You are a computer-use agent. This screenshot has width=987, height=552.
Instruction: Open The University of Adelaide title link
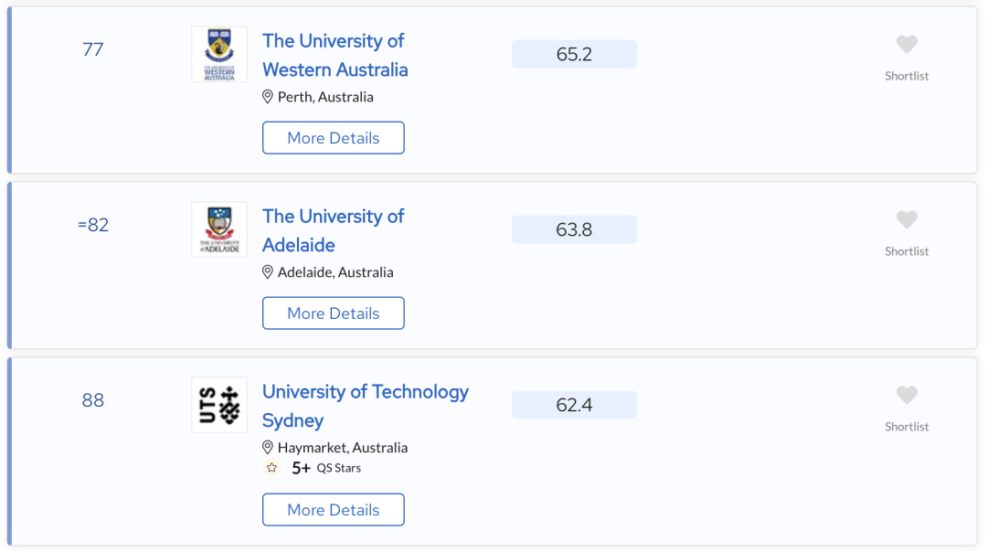(x=333, y=230)
